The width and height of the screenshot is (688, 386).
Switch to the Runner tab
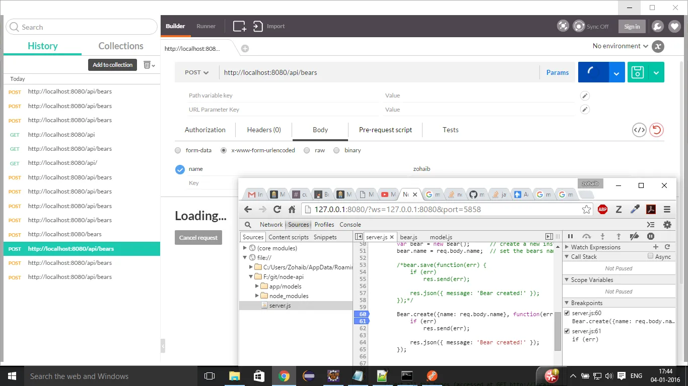pos(206,26)
